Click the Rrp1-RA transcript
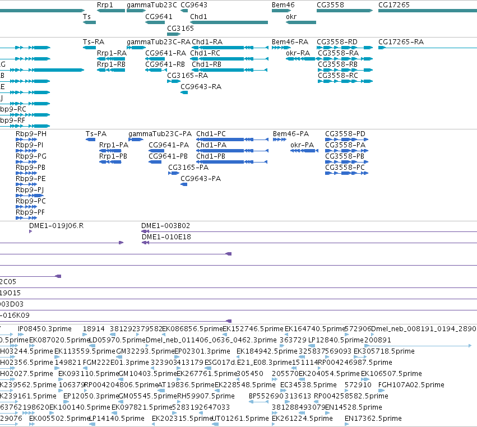The height and width of the screenshot is (427, 477). [x=111, y=59]
